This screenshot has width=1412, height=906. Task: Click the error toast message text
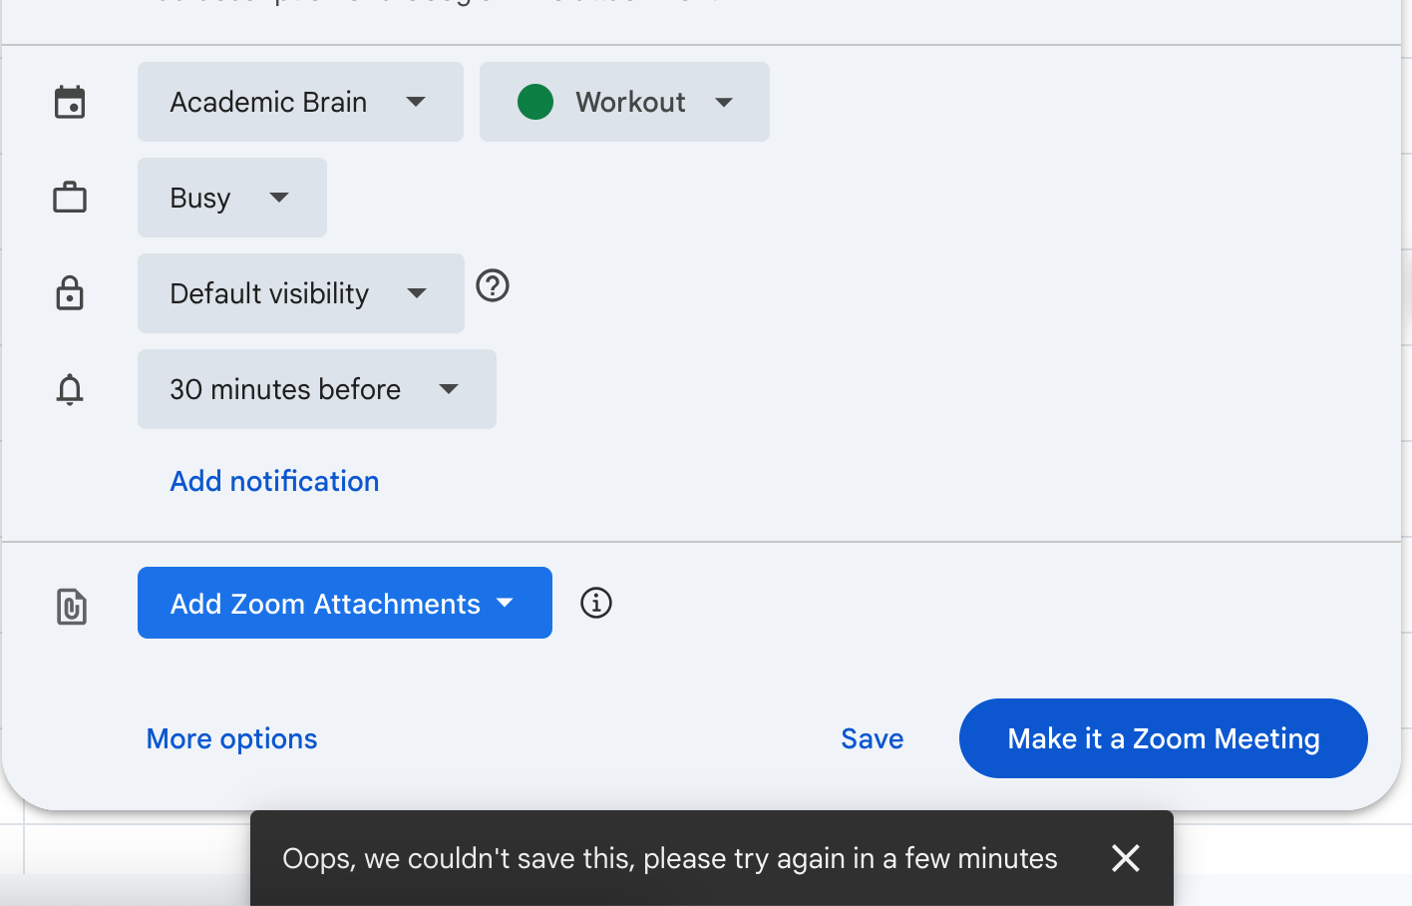[669, 858]
